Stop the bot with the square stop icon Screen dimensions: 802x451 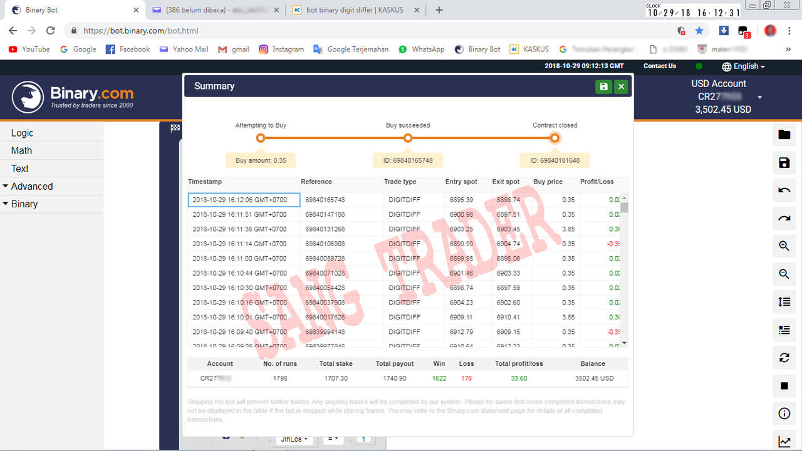click(x=784, y=386)
